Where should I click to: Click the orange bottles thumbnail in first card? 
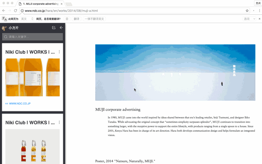pos(33,77)
